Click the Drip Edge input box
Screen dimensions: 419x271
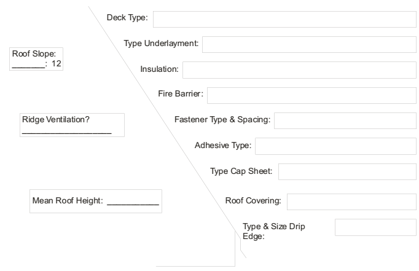tap(375, 227)
